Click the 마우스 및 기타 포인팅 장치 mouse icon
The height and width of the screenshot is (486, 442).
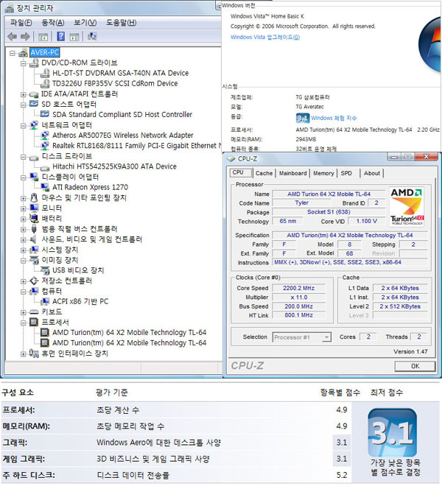34,198
